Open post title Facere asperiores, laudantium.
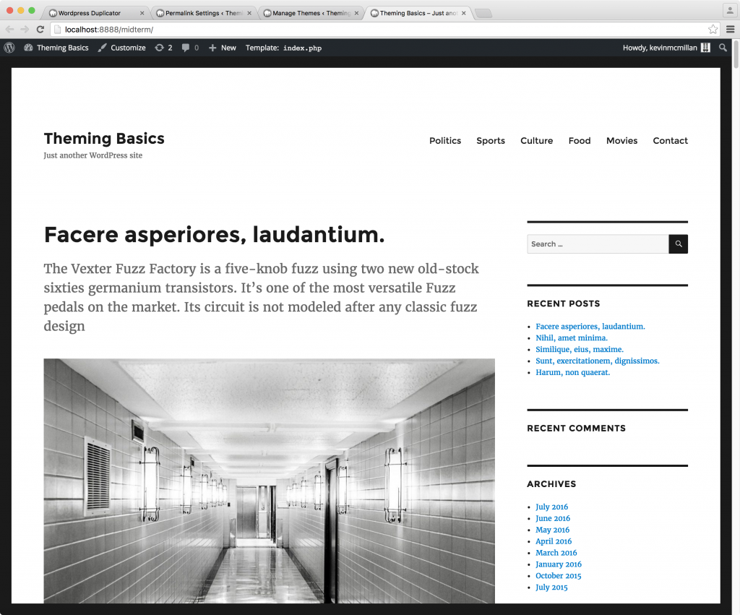The width and height of the screenshot is (740, 615). click(214, 235)
